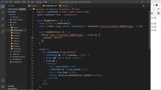This screenshot has height=90, width=161.
Task: Click the method breadcrumb
Action: click(77, 9)
